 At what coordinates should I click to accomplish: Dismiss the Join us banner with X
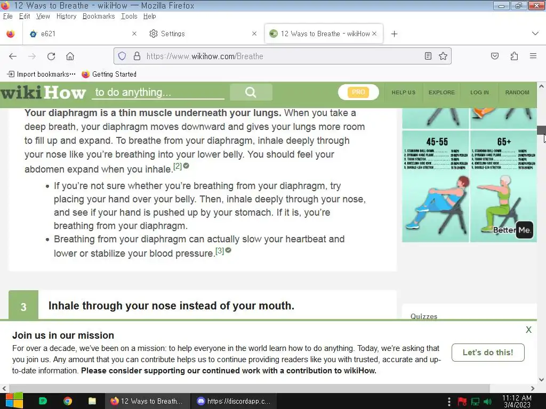click(x=528, y=330)
